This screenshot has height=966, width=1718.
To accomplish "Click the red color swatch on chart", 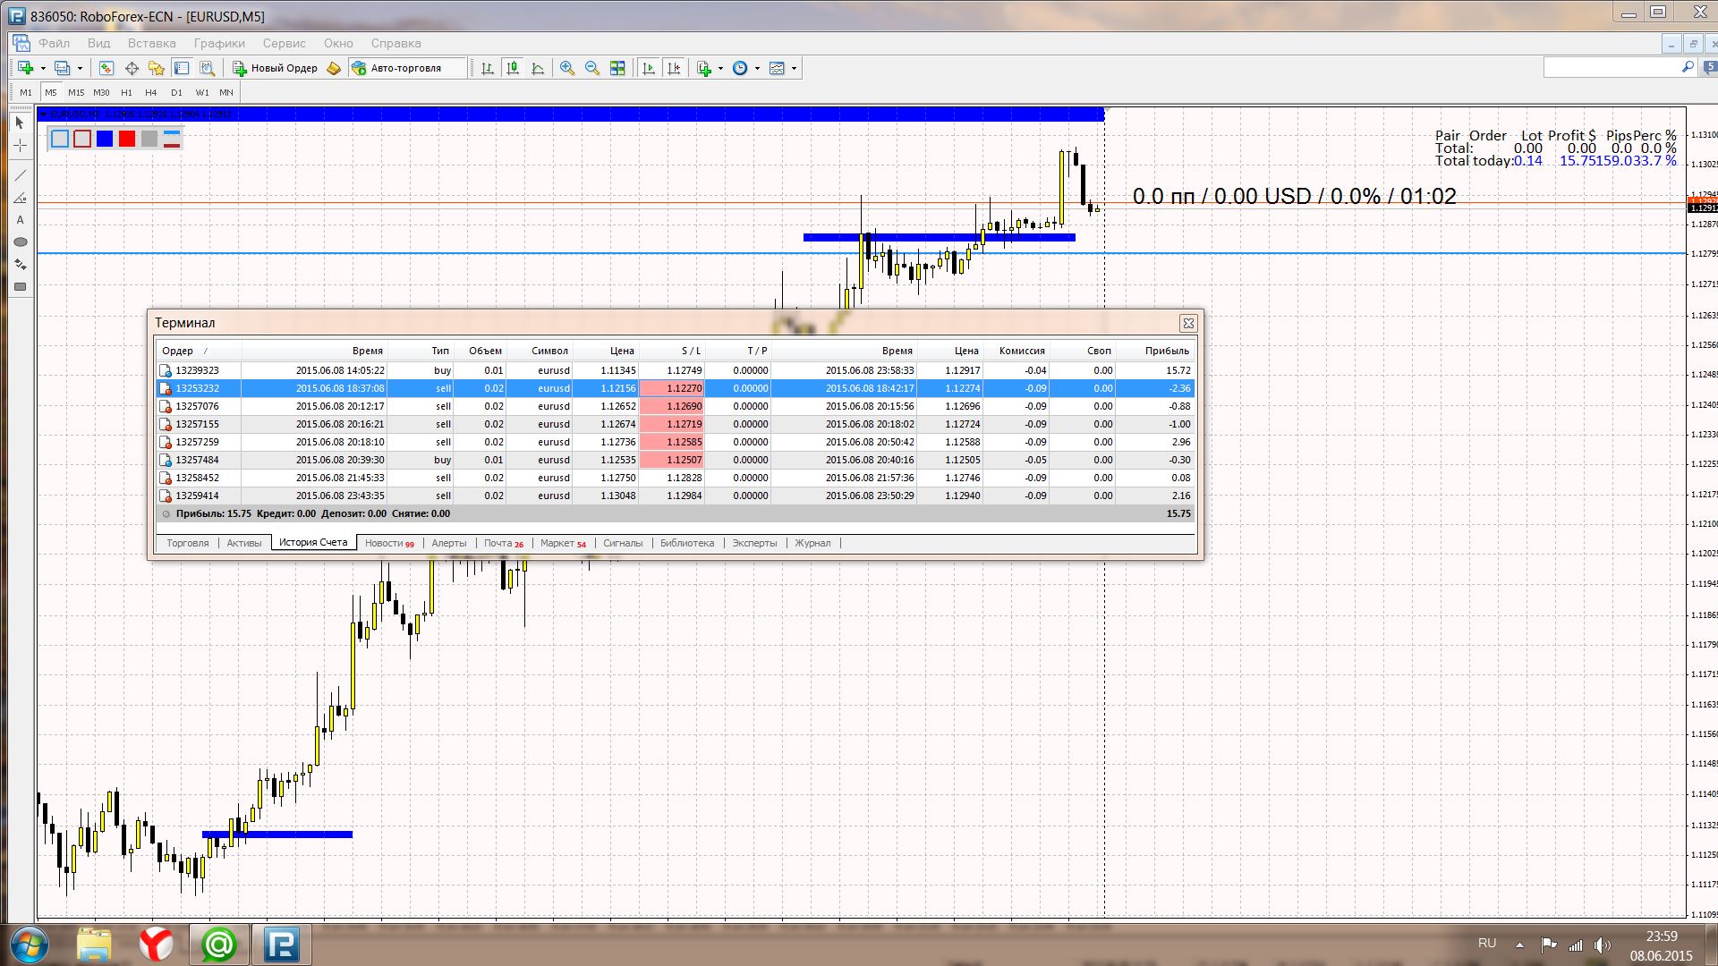I will pyautogui.click(x=127, y=139).
